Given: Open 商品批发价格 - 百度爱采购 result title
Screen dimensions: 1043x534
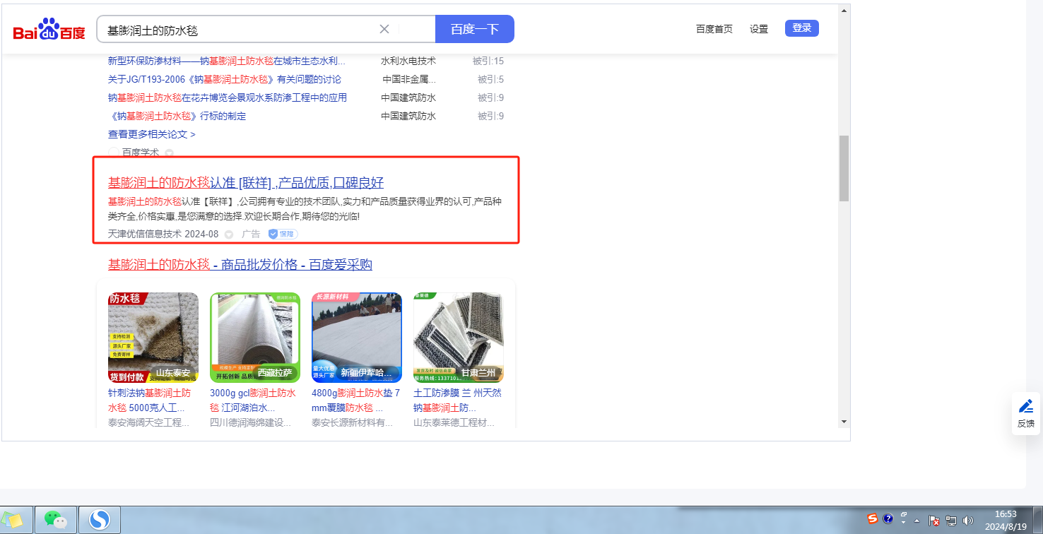Looking at the screenshot, I should click(240, 265).
